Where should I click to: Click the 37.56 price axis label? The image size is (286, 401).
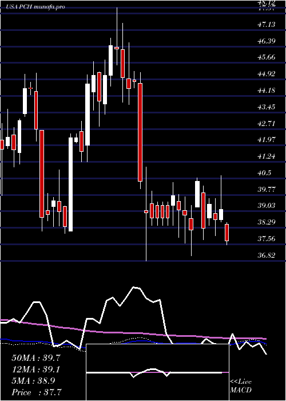[267, 239]
